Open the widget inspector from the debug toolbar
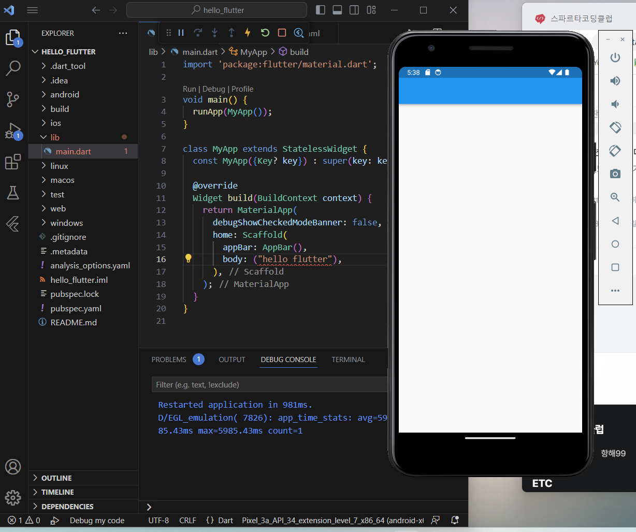Image resolution: width=636 pixels, height=532 pixels. pyautogui.click(x=299, y=33)
